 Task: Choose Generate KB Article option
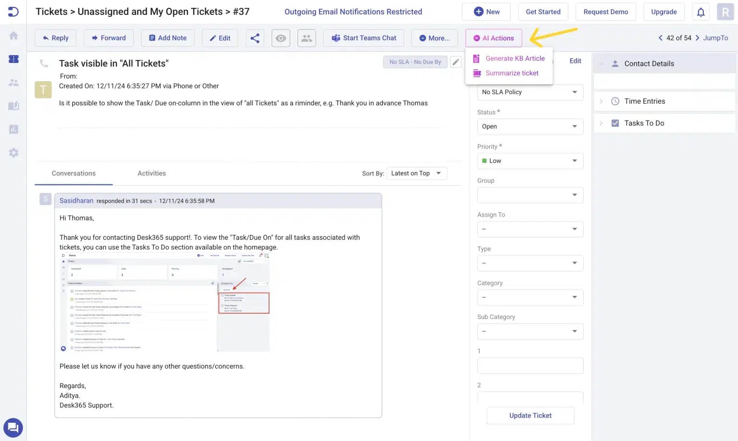(x=515, y=59)
